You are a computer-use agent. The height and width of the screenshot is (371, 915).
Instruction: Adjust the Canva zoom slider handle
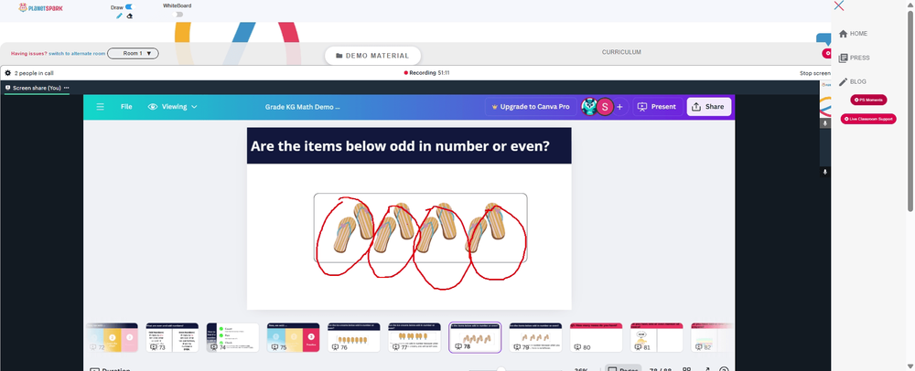[x=501, y=368]
